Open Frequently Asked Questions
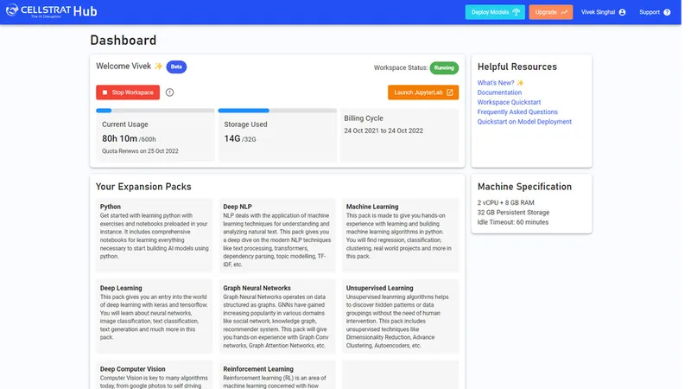Screen dimensions: 691x389 click(517, 112)
